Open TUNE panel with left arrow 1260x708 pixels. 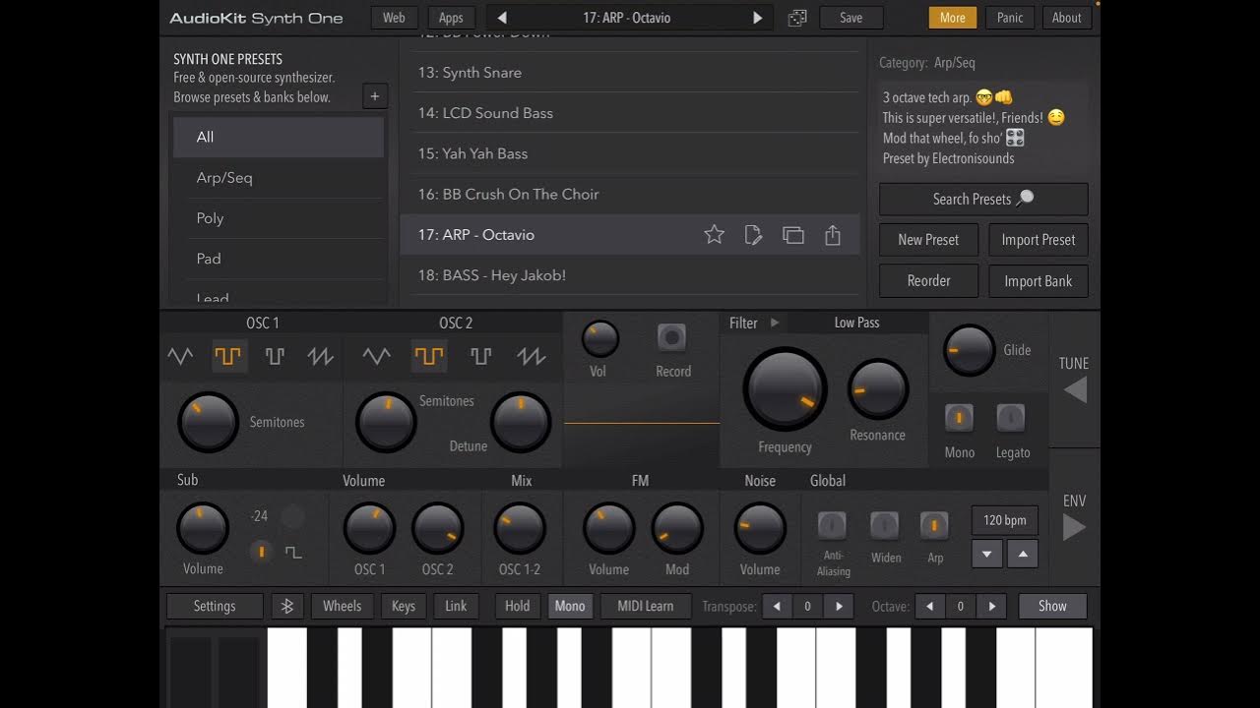1075,390
